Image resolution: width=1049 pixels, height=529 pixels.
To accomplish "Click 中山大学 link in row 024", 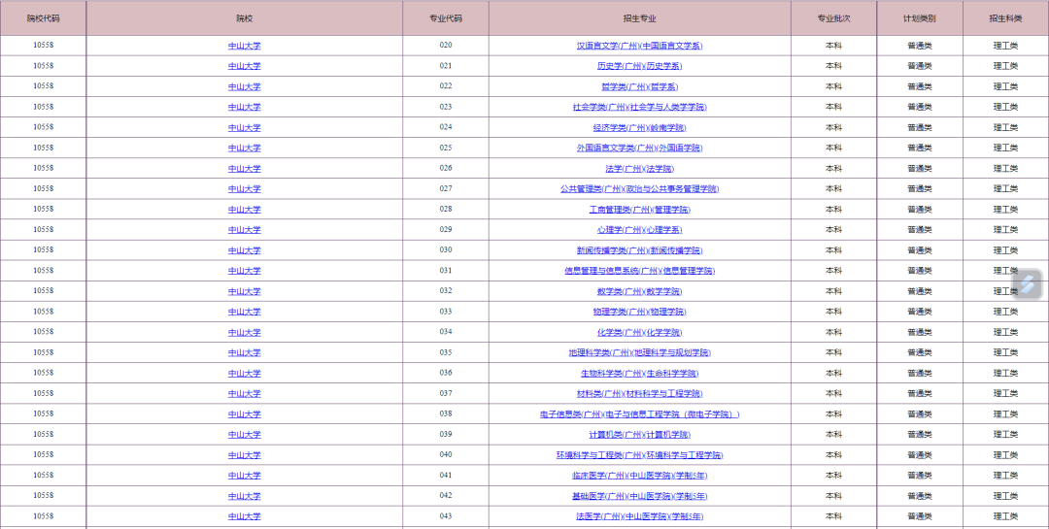I will tap(244, 128).
